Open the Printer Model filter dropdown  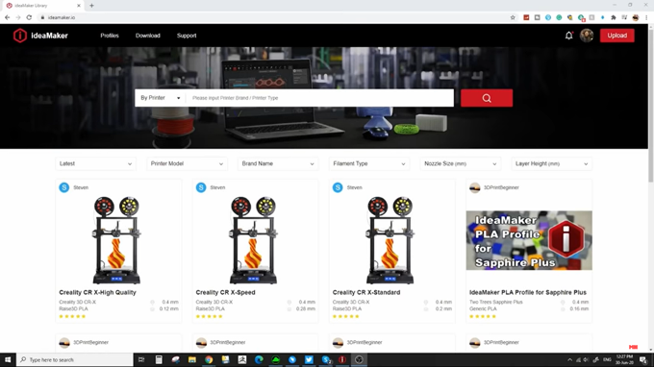(x=187, y=163)
